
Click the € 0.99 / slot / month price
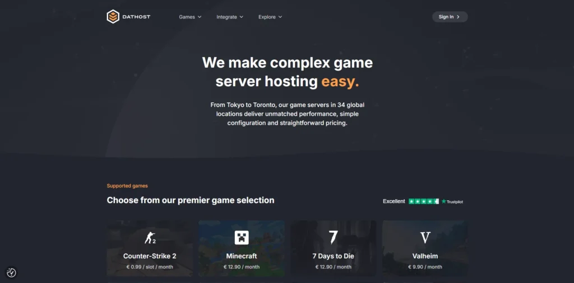(x=150, y=267)
